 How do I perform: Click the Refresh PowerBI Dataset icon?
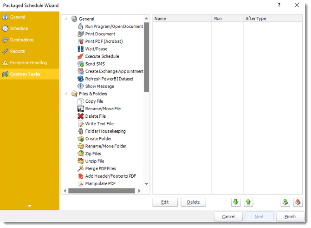click(80, 79)
